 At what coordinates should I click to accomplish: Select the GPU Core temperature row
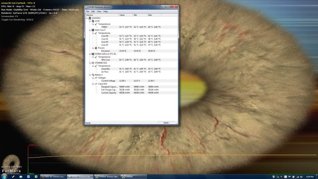point(131,60)
